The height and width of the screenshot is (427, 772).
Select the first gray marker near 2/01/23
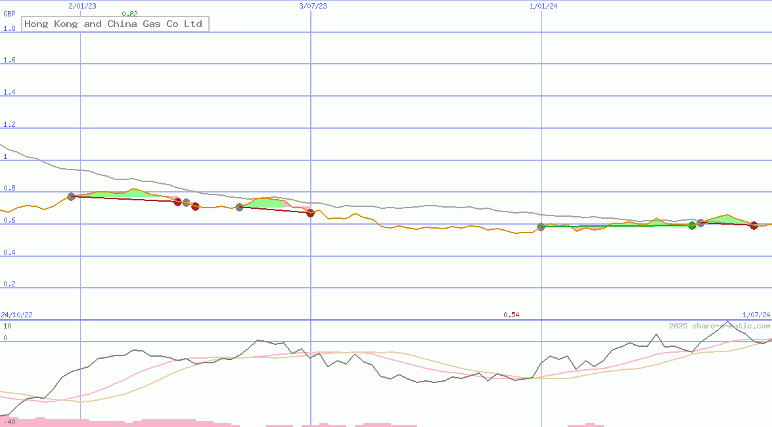[x=72, y=196]
